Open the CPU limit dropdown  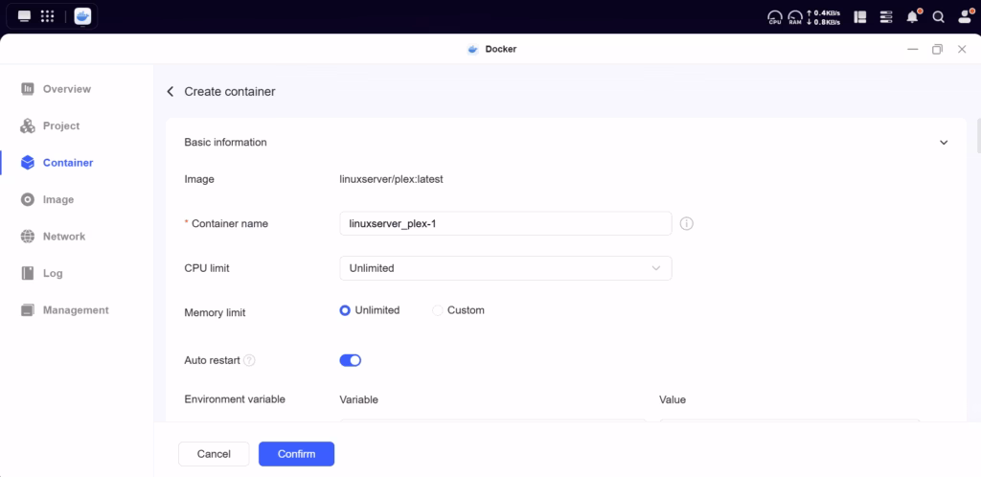[505, 268]
